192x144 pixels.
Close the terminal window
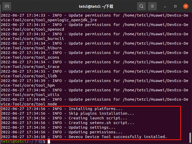[185, 6]
